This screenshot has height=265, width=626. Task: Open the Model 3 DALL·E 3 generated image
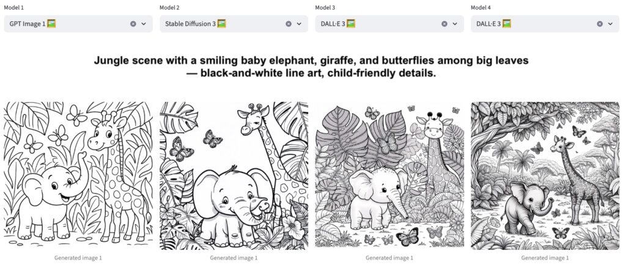(x=389, y=175)
